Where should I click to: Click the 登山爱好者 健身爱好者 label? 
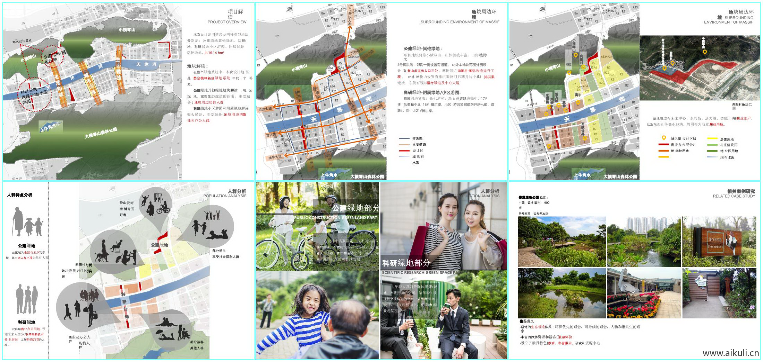pyautogui.click(x=127, y=209)
